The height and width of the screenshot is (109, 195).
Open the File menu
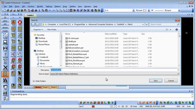(x=5, y=7)
